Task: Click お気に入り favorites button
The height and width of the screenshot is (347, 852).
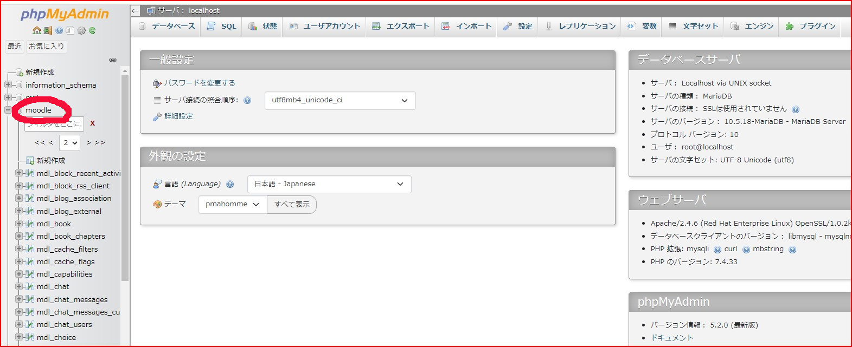Action: click(x=46, y=47)
